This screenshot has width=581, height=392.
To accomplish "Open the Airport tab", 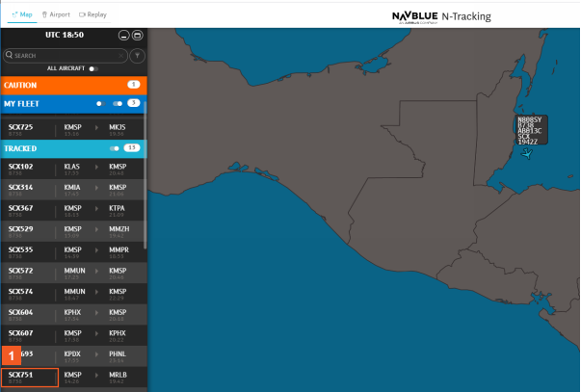I will (x=56, y=14).
